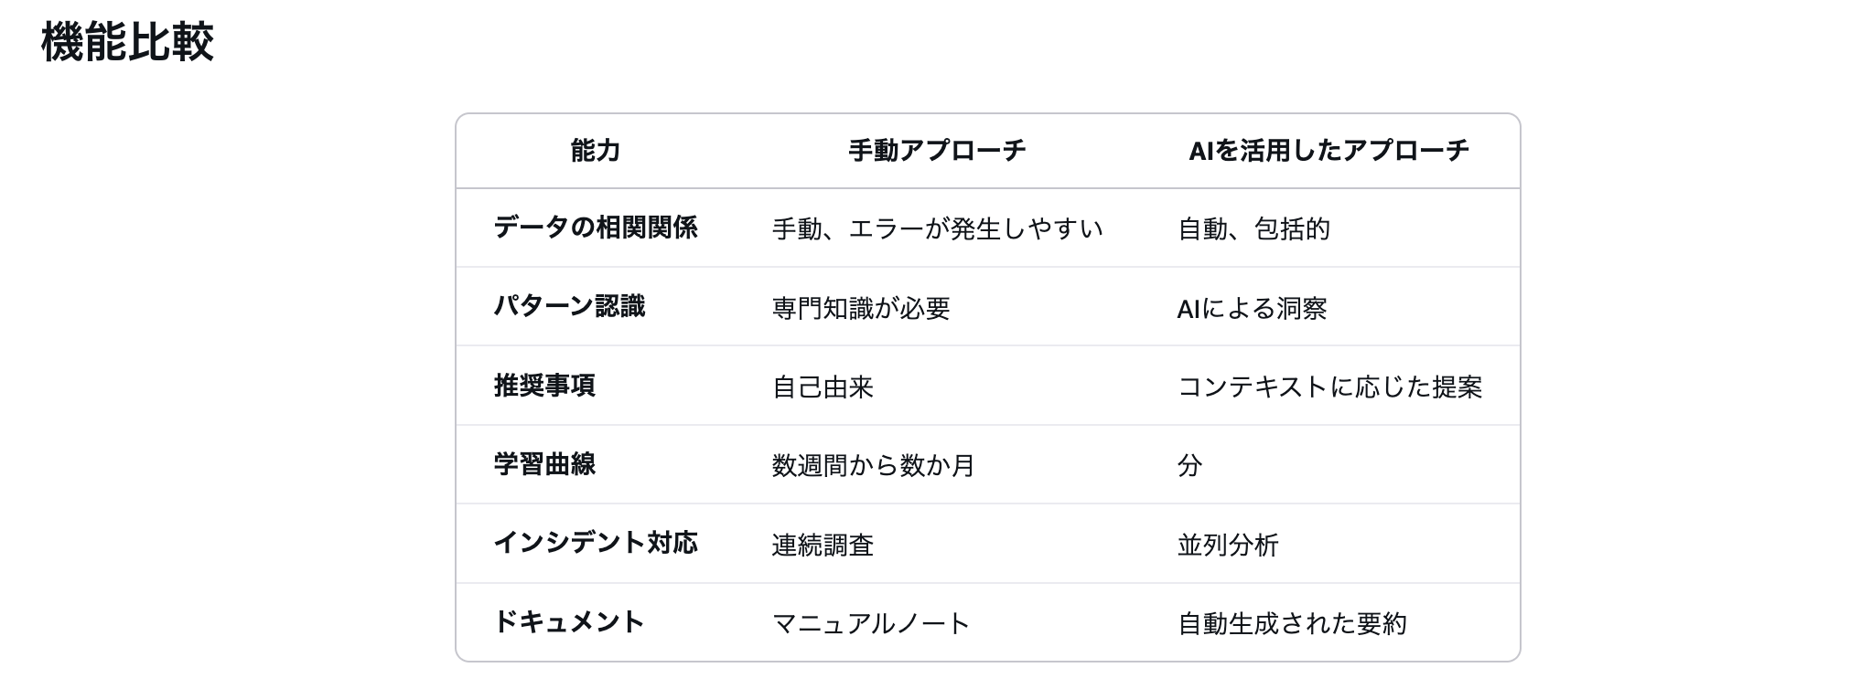Select the AIを活用したアプローチ column header

pyautogui.click(x=1328, y=151)
